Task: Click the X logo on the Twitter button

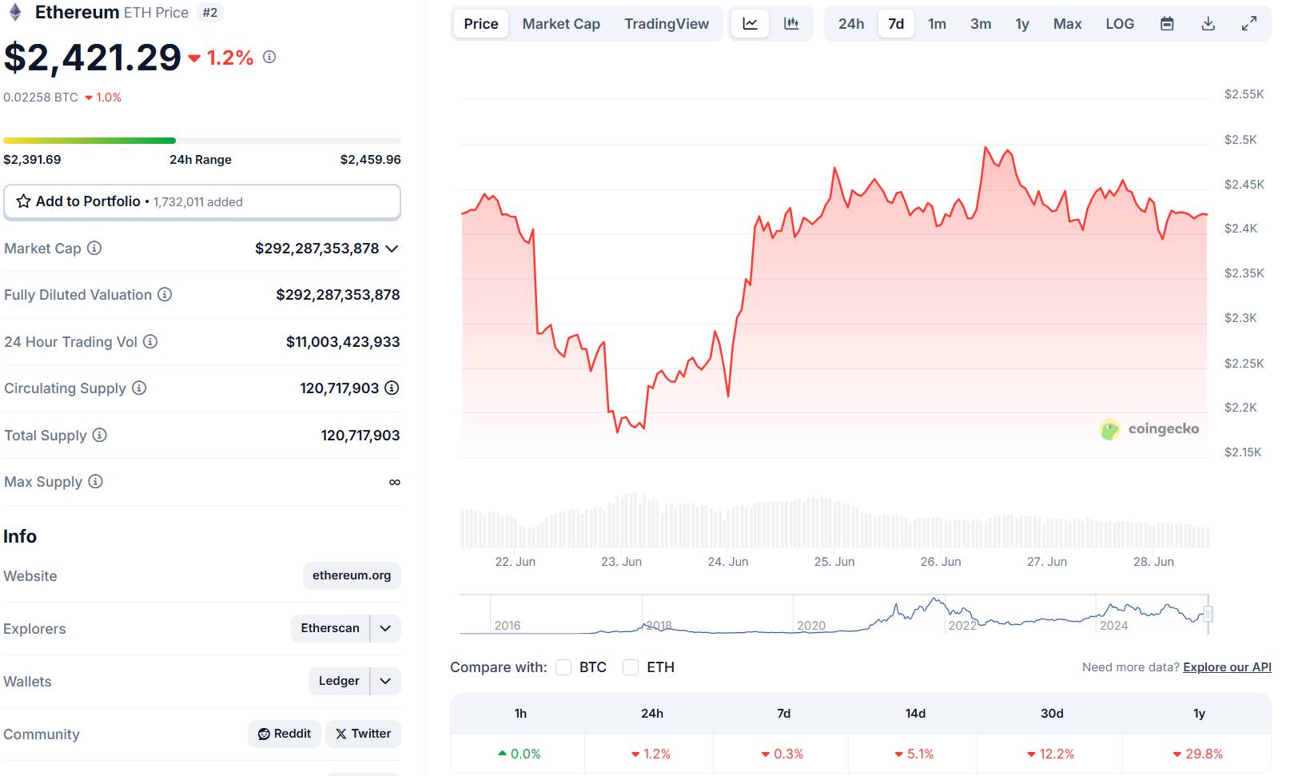Action: click(x=341, y=734)
